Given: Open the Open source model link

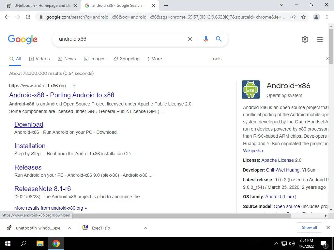Looking at the screenshot, I should tap(287, 206).
